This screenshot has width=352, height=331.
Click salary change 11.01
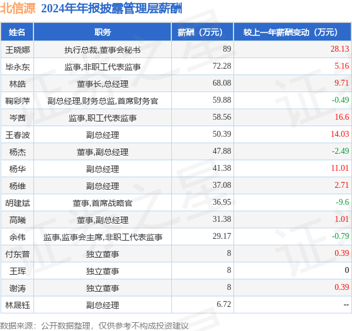[x=340, y=168]
